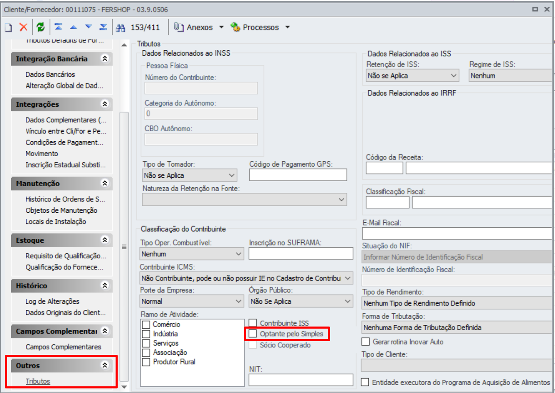The image size is (555, 393).
Task: Go to last record icon
Action: tap(104, 27)
